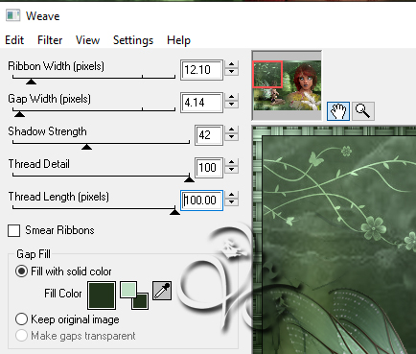The width and height of the screenshot is (416, 354).
Task: Increase Thread Length with the up arrow
Action: click(x=231, y=195)
